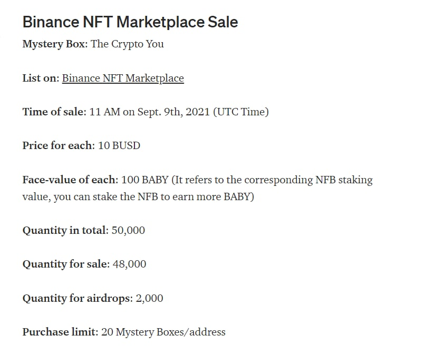Screen dimensions: 426x355
Task: Click the Mystery Box label text
Action: (x=55, y=44)
